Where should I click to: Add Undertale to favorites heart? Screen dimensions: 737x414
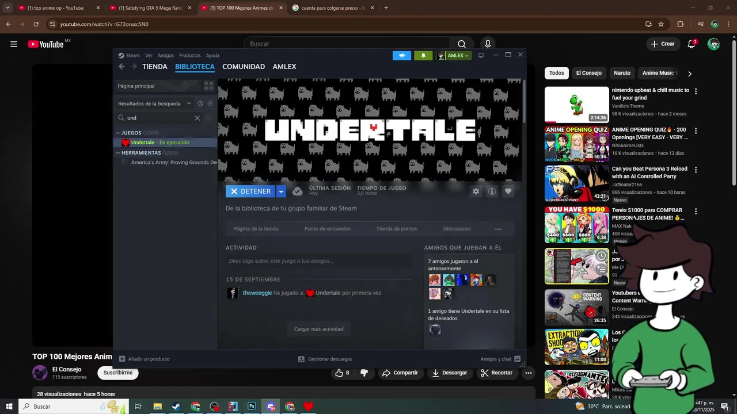(x=508, y=191)
